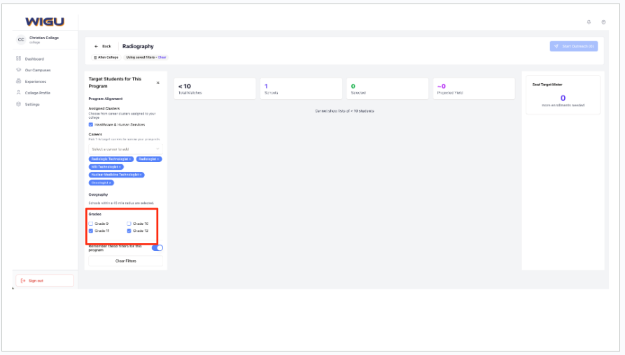
Task: Uncheck Healthcare & Human Services cluster
Action: (x=91, y=124)
